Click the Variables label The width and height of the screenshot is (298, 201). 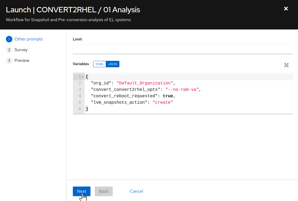tap(81, 64)
